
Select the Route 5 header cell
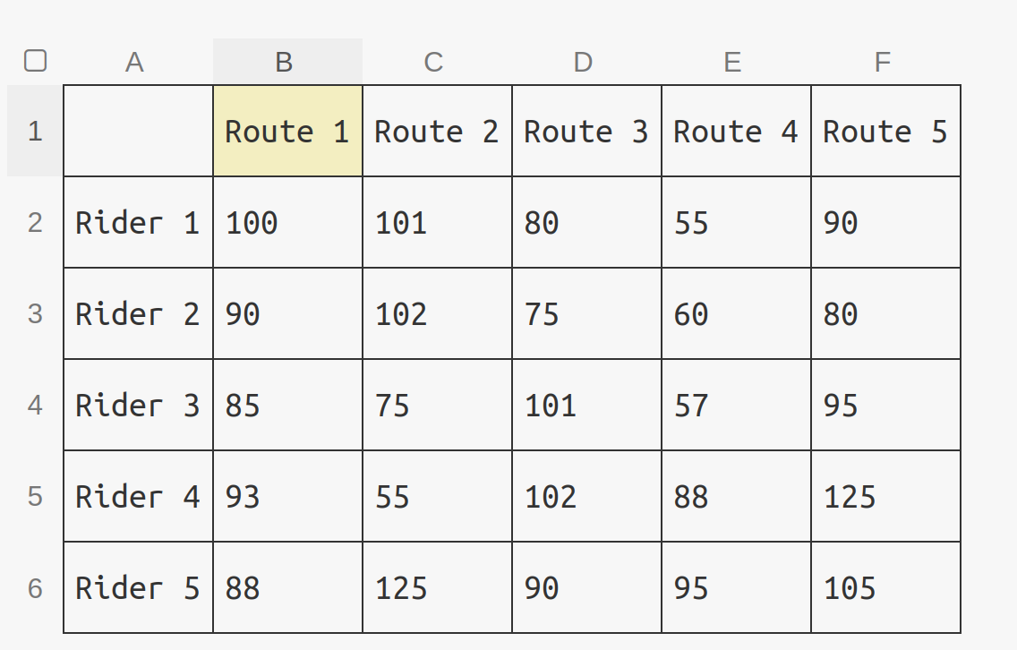click(885, 131)
